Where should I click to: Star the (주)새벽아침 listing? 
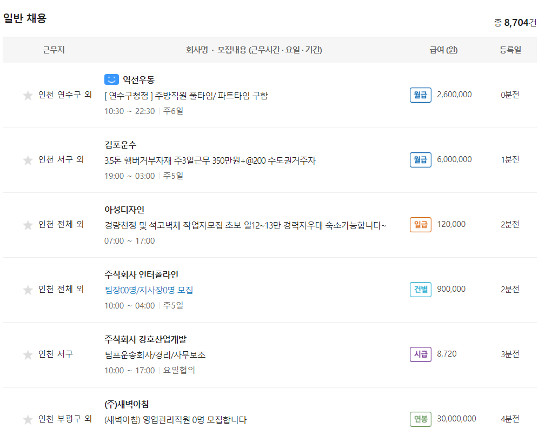point(28,420)
